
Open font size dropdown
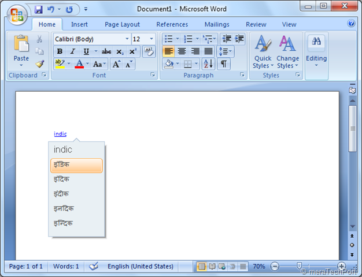click(152, 39)
